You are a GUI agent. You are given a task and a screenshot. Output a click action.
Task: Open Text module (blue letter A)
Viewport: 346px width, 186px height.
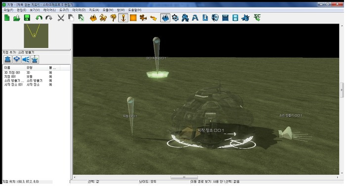(195, 18)
